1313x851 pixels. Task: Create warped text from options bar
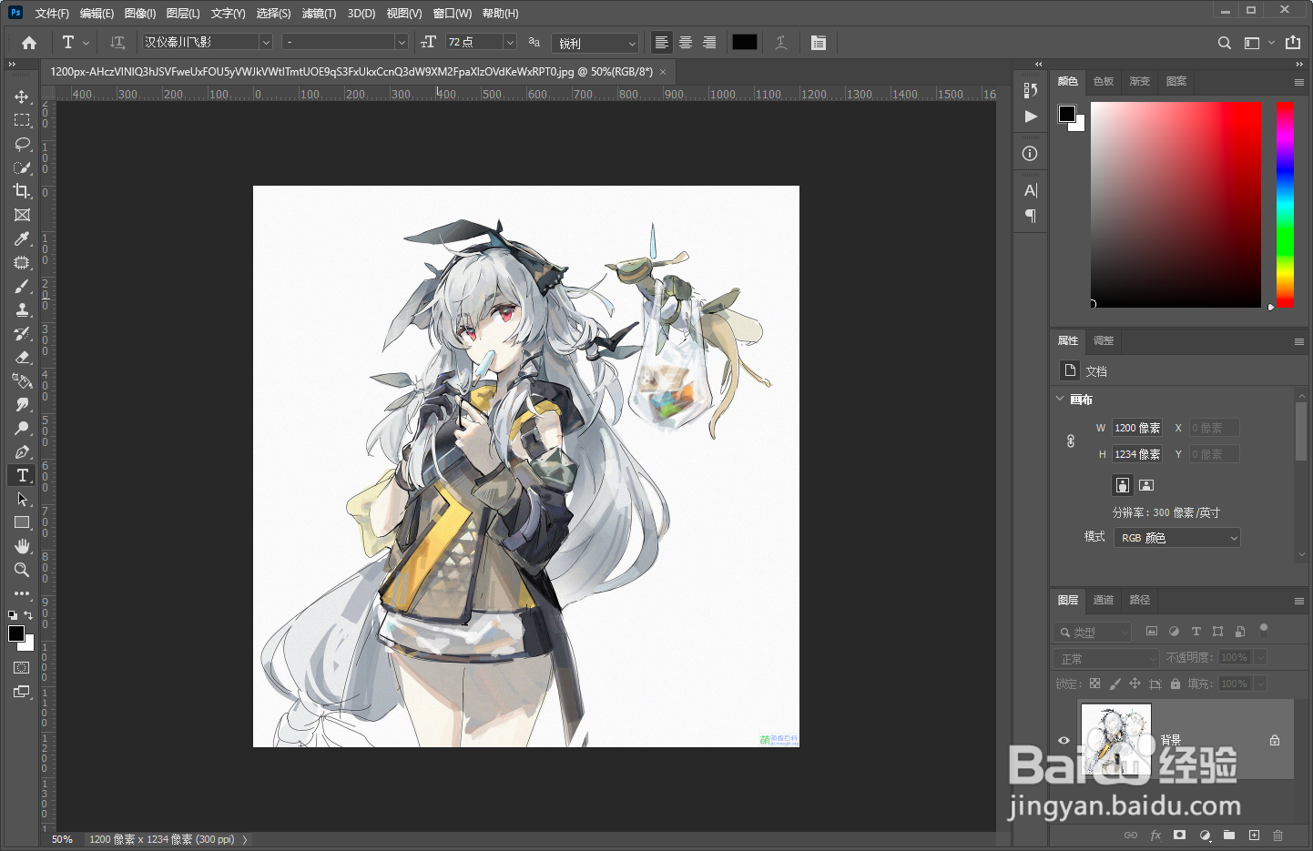tap(781, 43)
